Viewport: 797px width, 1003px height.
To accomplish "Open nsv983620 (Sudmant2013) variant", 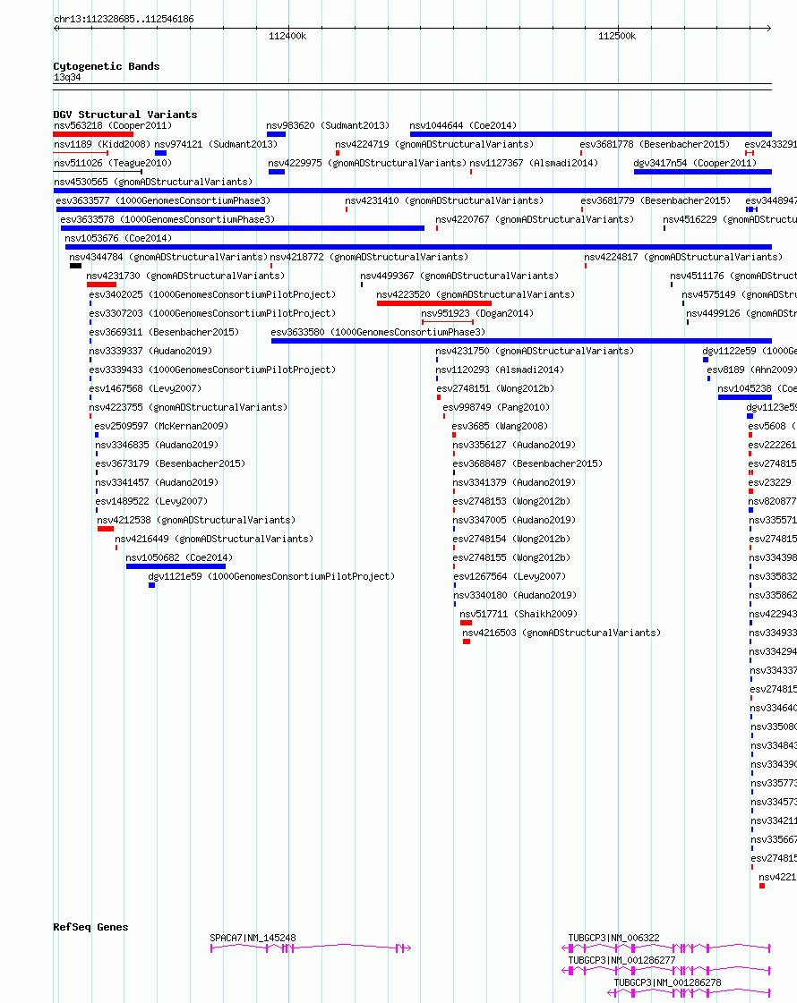I will (328, 125).
